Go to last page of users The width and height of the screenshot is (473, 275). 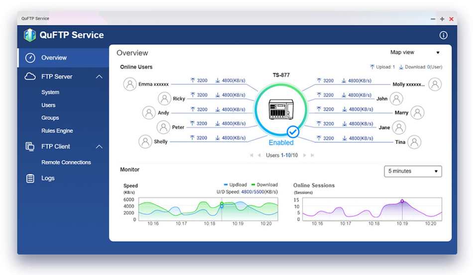(x=313, y=155)
